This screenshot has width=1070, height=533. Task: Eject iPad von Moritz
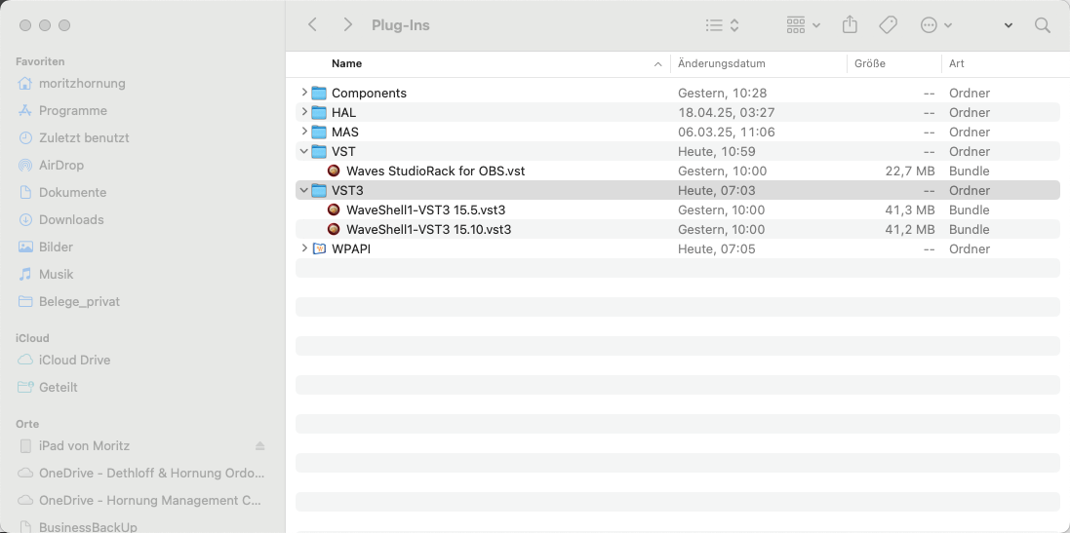point(260,445)
